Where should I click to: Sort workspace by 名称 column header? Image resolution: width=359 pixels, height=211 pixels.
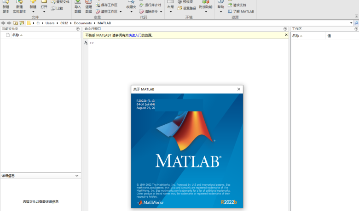[x=297, y=36]
